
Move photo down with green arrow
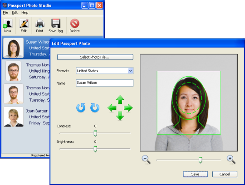[120, 116]
